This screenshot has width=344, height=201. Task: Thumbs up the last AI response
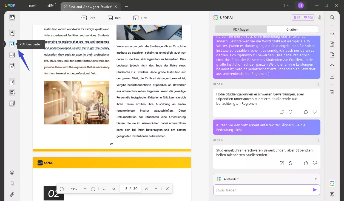[306, 163]
